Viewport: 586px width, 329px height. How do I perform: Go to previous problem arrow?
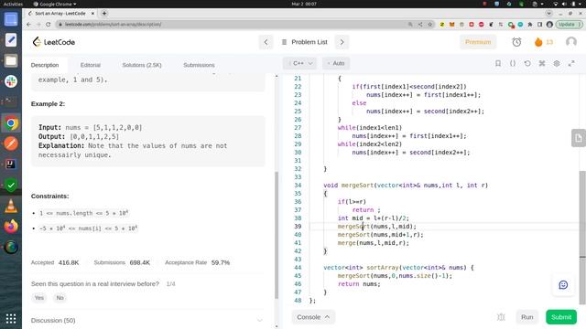(x=266, y=42)
